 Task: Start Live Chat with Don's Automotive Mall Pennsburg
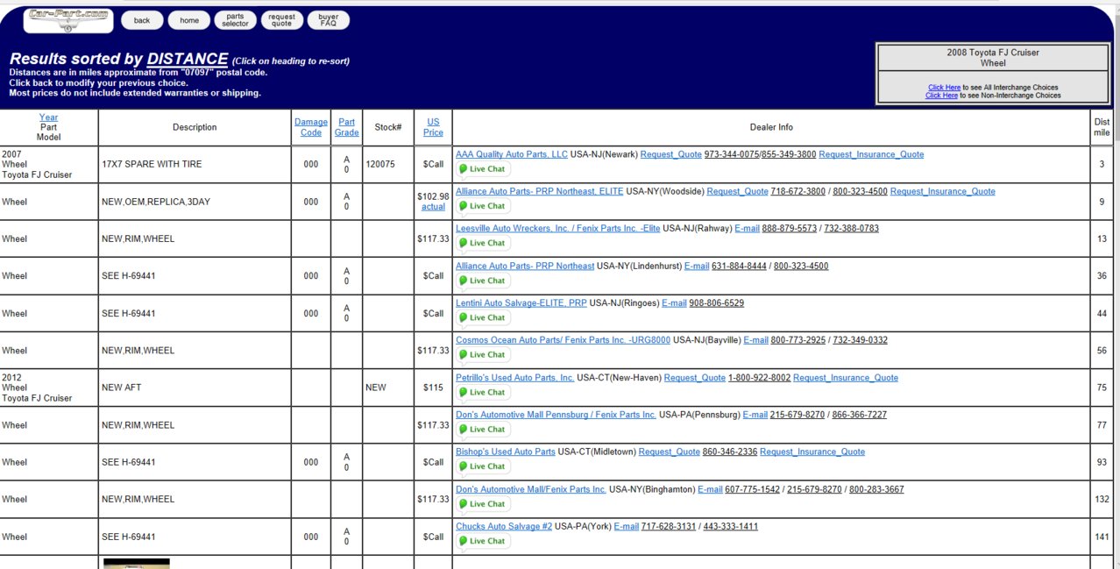[483, 429]
